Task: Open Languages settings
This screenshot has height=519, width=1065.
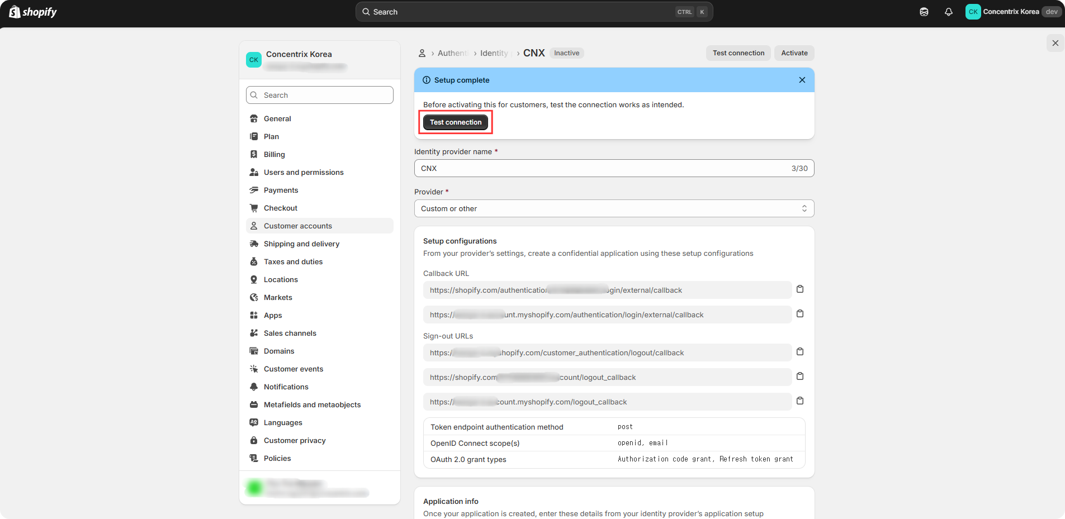Action: [x=320, y=422]
